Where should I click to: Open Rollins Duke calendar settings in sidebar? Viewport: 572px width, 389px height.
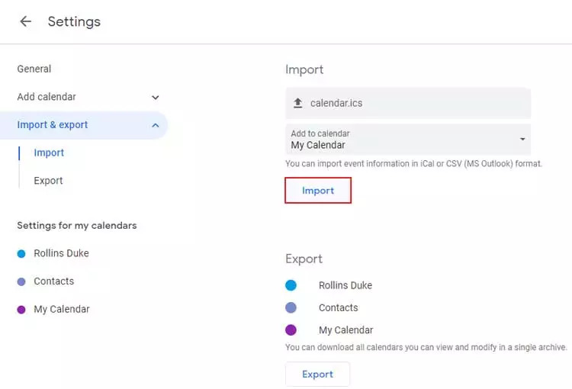click(61, 253)
